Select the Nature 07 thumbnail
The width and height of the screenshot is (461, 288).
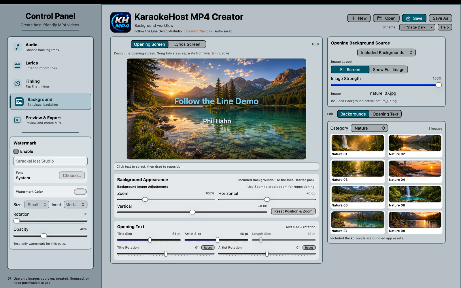358,220
